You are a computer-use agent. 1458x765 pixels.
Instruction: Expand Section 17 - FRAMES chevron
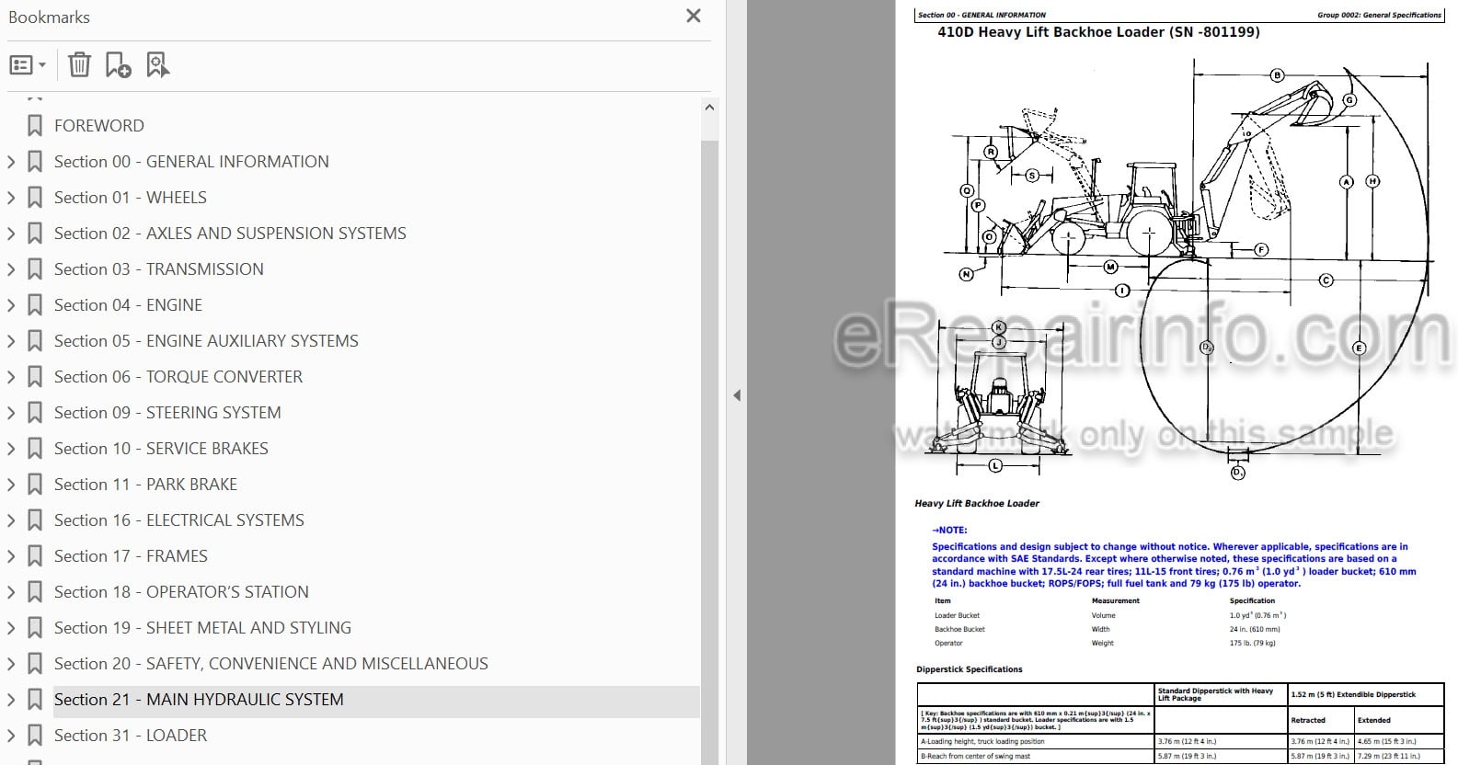click(x=11, y=556)
